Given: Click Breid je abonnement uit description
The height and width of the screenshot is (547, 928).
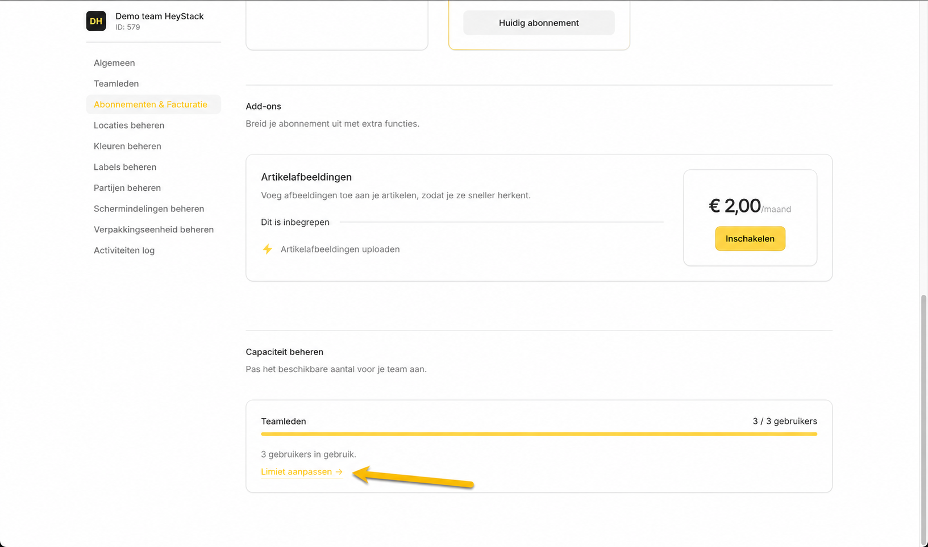Looking at the screenshot, I should (x=332, y=124).
